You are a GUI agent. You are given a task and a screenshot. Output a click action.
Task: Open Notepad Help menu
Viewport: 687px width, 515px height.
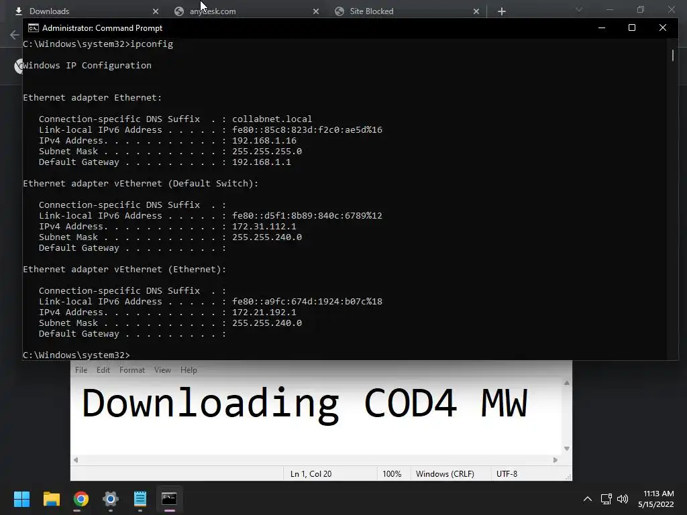[189, 370]
